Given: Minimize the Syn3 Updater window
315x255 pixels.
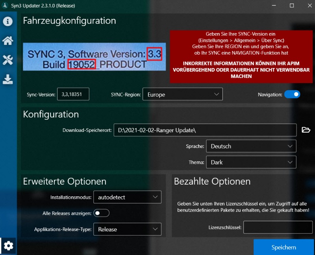Looking at the screenshot, I should pos(274,6).
